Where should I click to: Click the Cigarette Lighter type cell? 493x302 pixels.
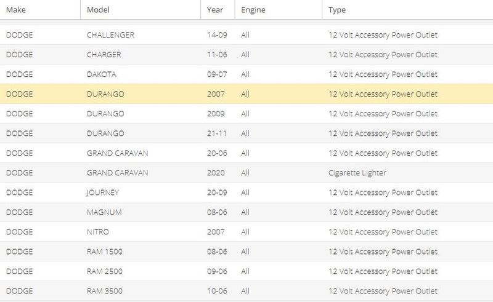pyautogui.click(x=357, y=173)
